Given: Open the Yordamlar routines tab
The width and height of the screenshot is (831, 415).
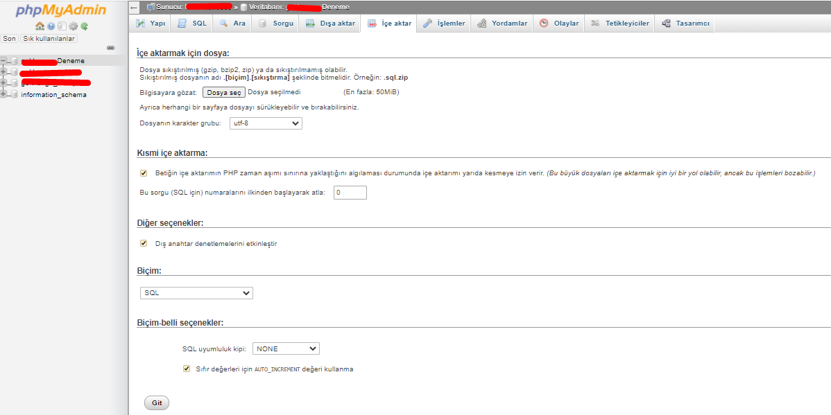Looking at the screenshot, I should (x=502, y=24).
